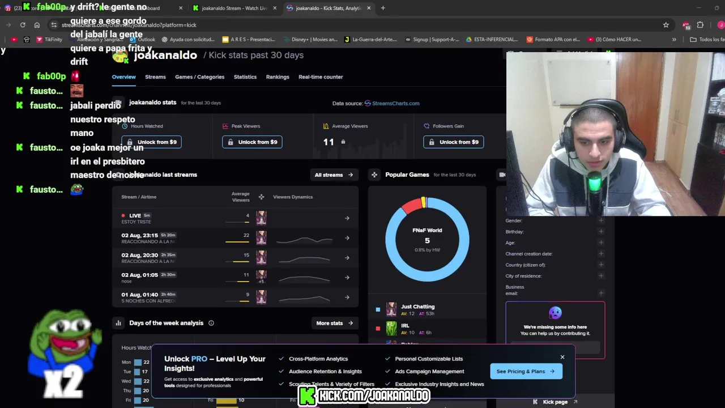725x408 pixels.
Task: Close the joakanaldo Kick Stats tab
Action: (369, 8)
